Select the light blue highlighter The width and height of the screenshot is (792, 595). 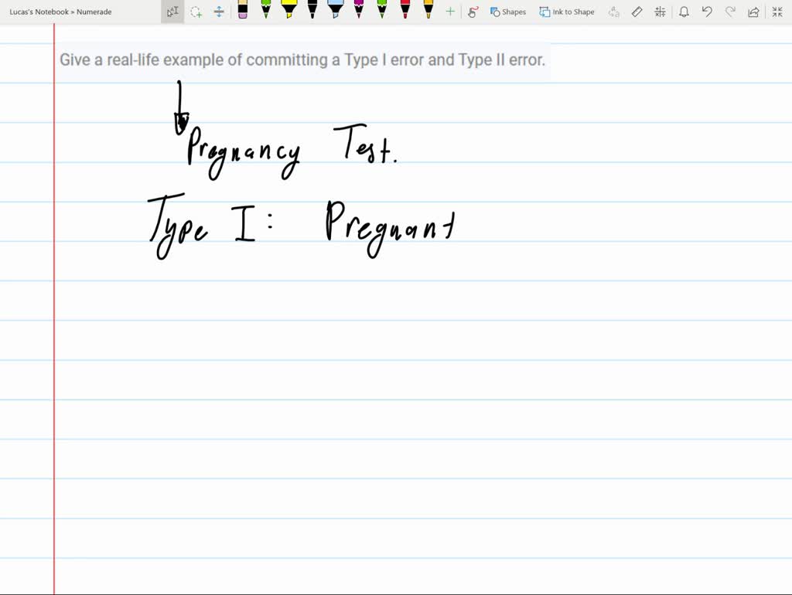(x=335, y=11)
